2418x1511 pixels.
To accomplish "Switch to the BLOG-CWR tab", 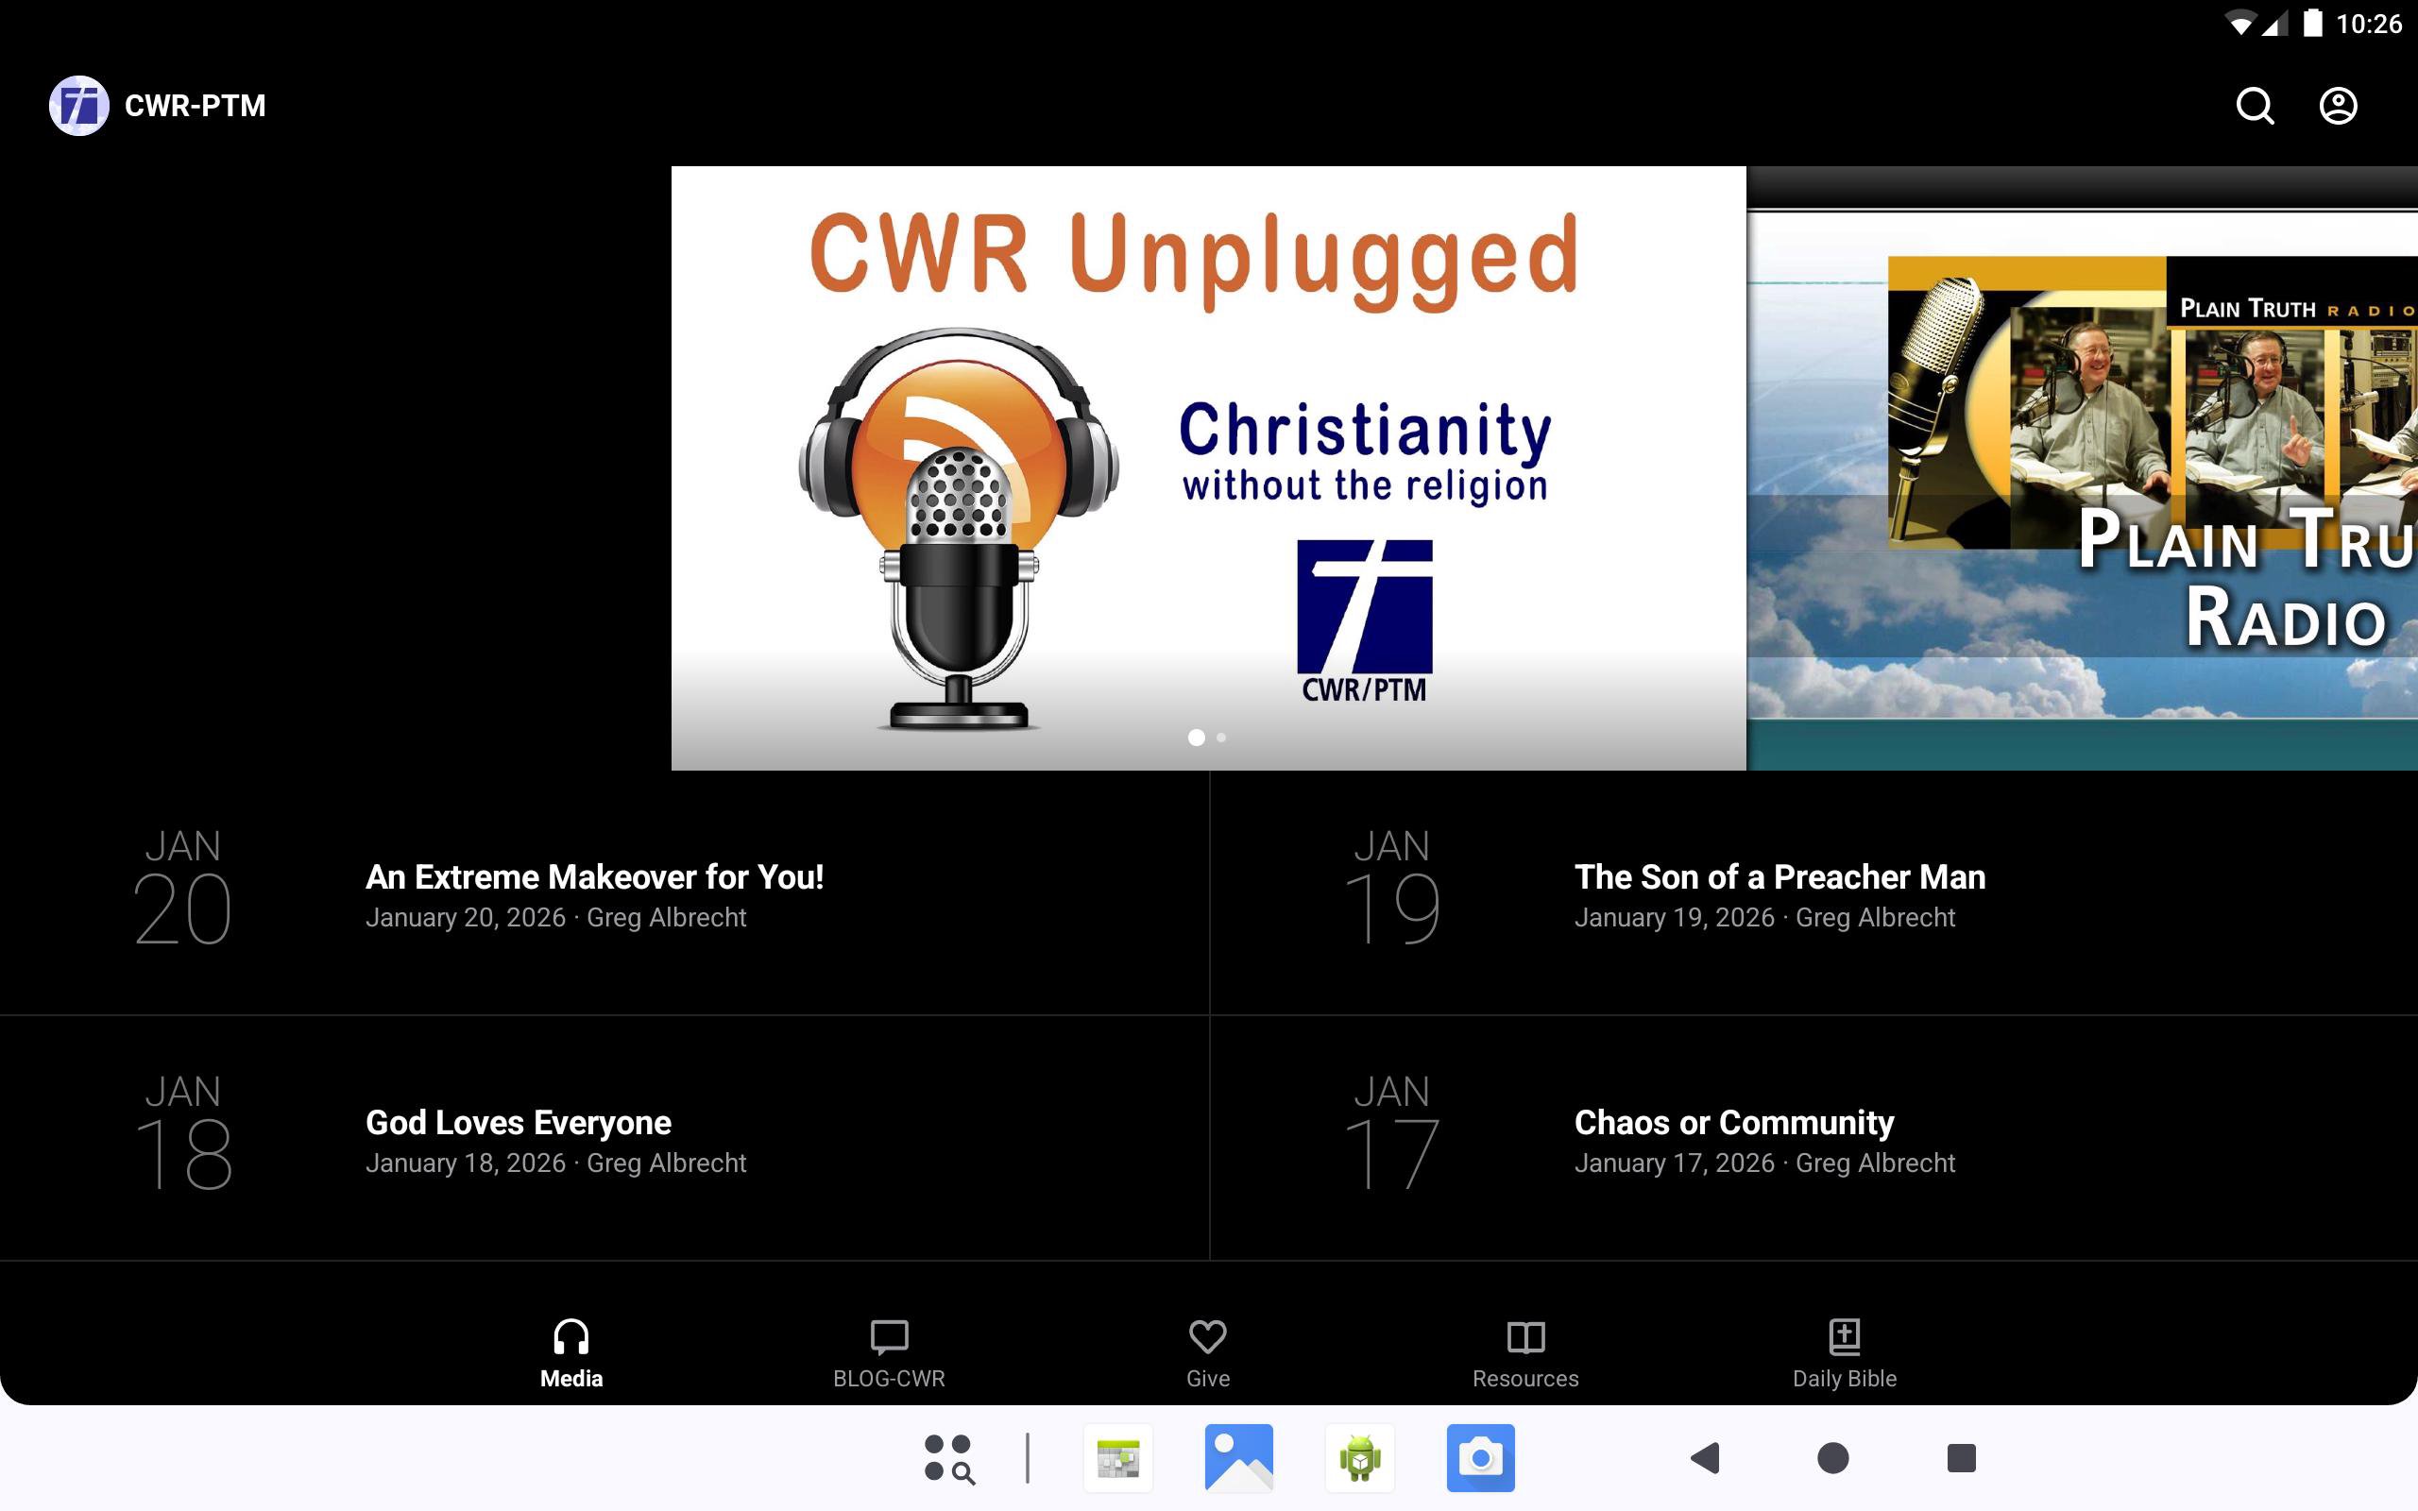I will click(x=888, y=1352).
